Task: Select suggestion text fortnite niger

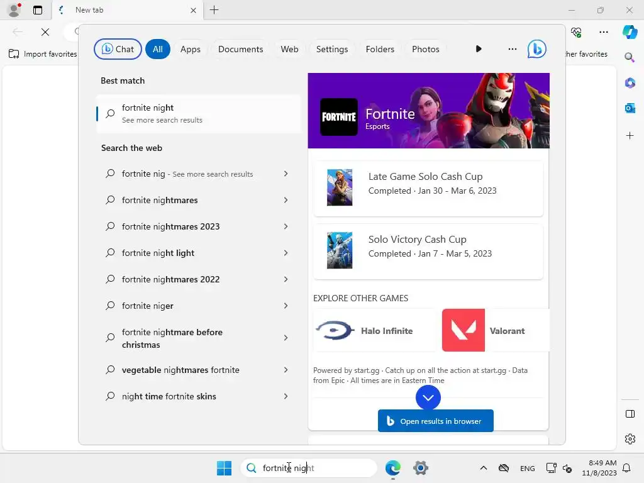Action: [x=147, y=306]
